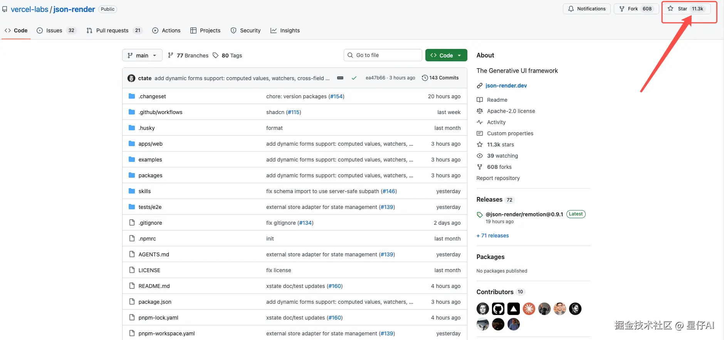Click the eye icon beside 39 watching
This screenshot has width=724, height=340.
click(x=480, y=156)
